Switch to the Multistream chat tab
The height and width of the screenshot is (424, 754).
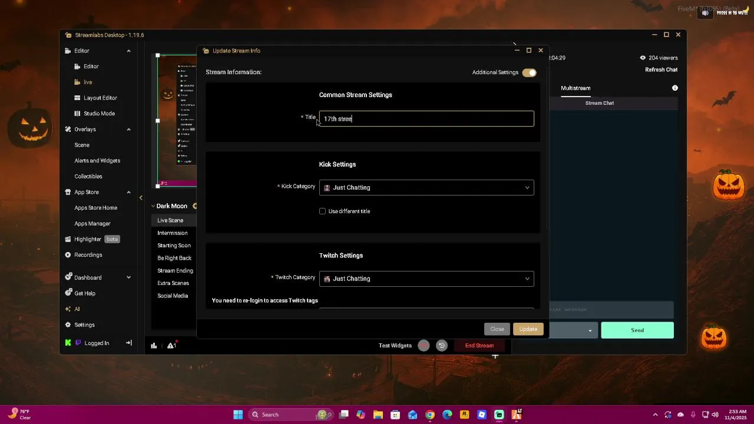(576, 88)
